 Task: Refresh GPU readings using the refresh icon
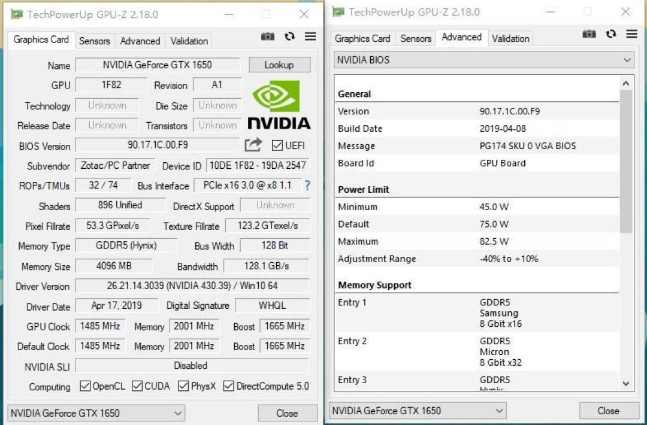point(289,37)
